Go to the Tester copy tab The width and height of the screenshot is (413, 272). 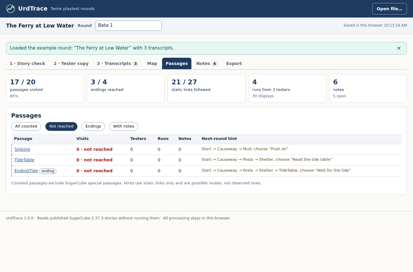pyautogui.click(x=71, y=63)
